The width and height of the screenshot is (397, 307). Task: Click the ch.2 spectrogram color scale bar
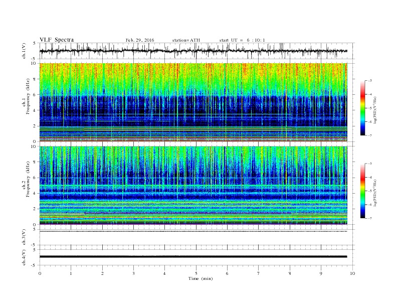[362, 191]
